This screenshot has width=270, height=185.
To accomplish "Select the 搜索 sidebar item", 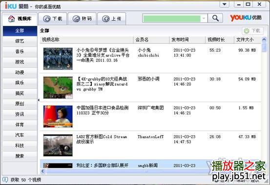I will (x=20, y=156).
